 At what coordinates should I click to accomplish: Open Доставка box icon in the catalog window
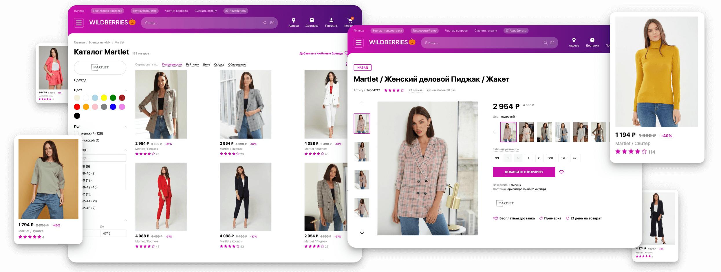312,20
